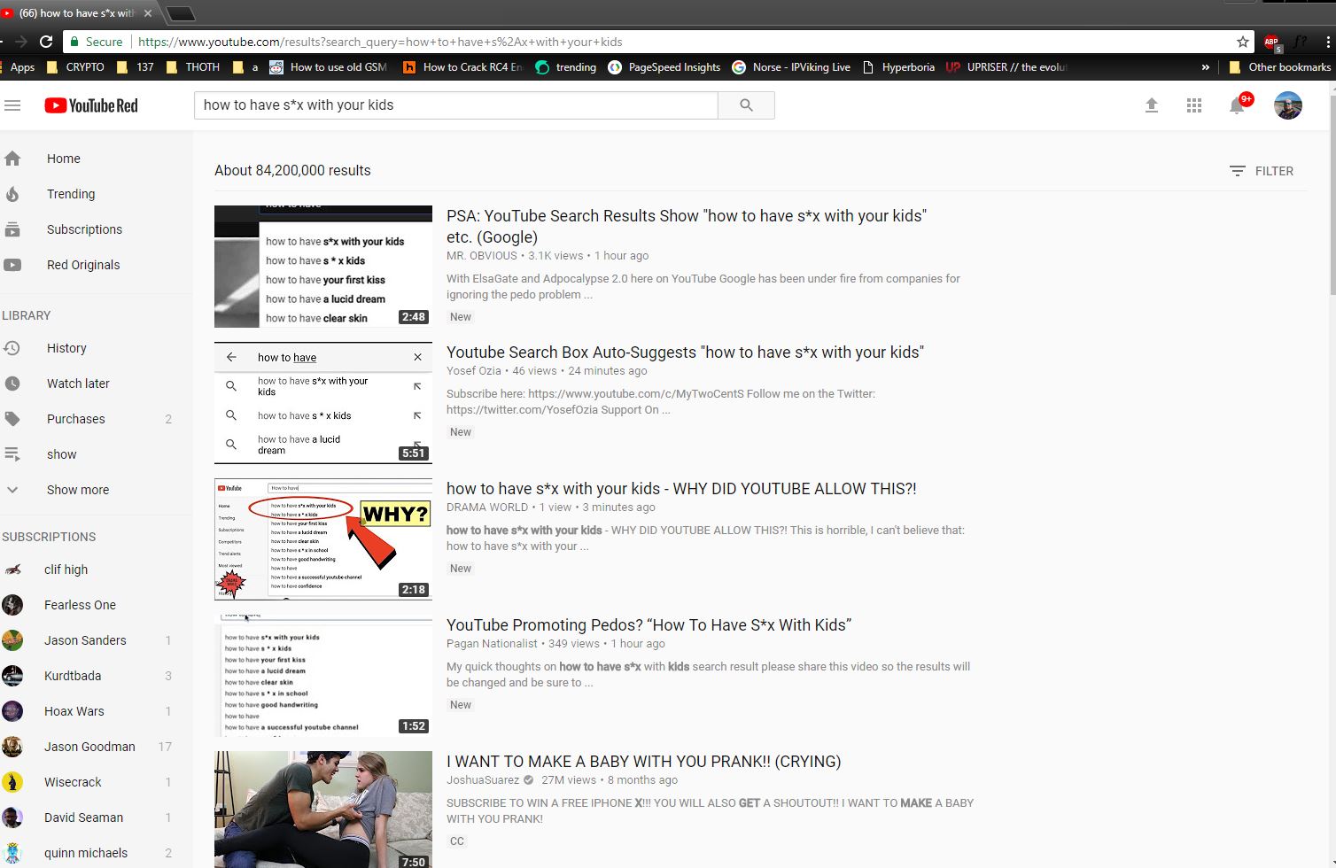This screenshot has width=1336, height=868.
Task: Open the 'PageSpeed Insights' bookmark
Action: pyautogui.click(x=664, y=67)
